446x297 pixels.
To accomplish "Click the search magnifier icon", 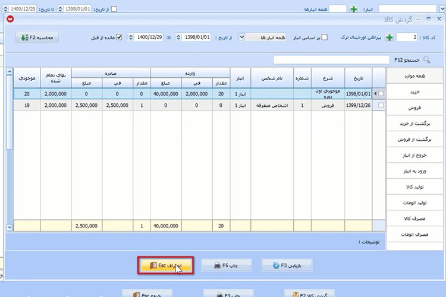I will coord(426,60).
